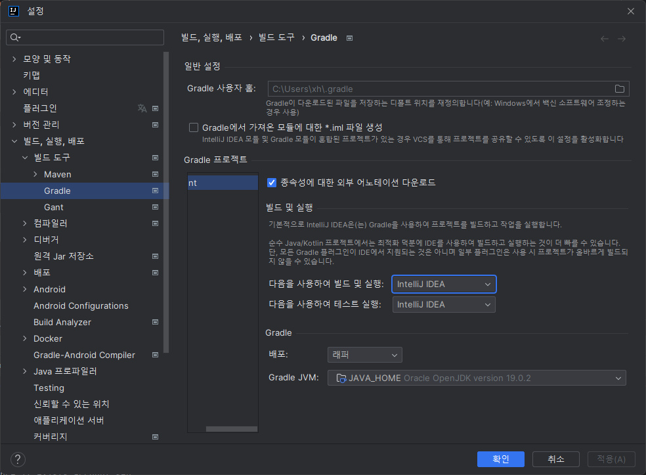Click project settings icon on 컴파일러 row
Image resolution: width=646 pixels, height=475 pixels.
point(156,223)
